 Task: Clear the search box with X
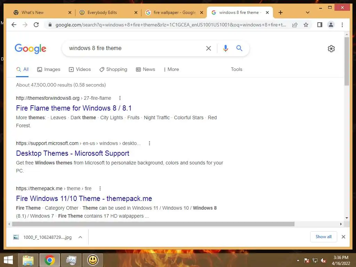tap(209, 48)
